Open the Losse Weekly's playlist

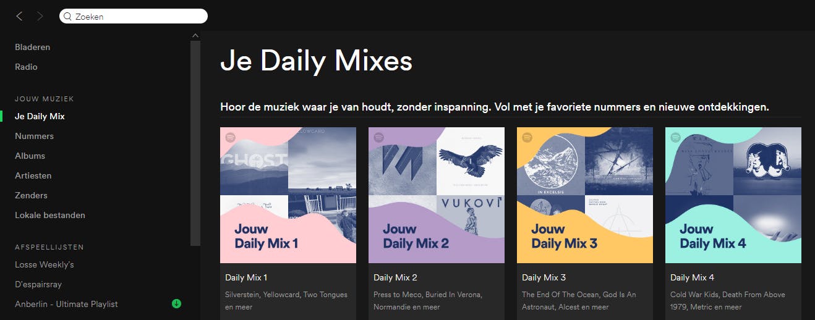point(45,264)
